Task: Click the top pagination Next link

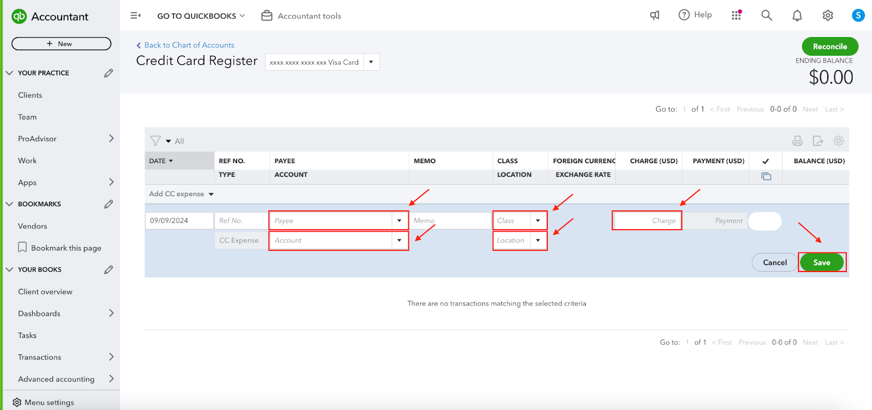Action: click(x=810, y=109)
